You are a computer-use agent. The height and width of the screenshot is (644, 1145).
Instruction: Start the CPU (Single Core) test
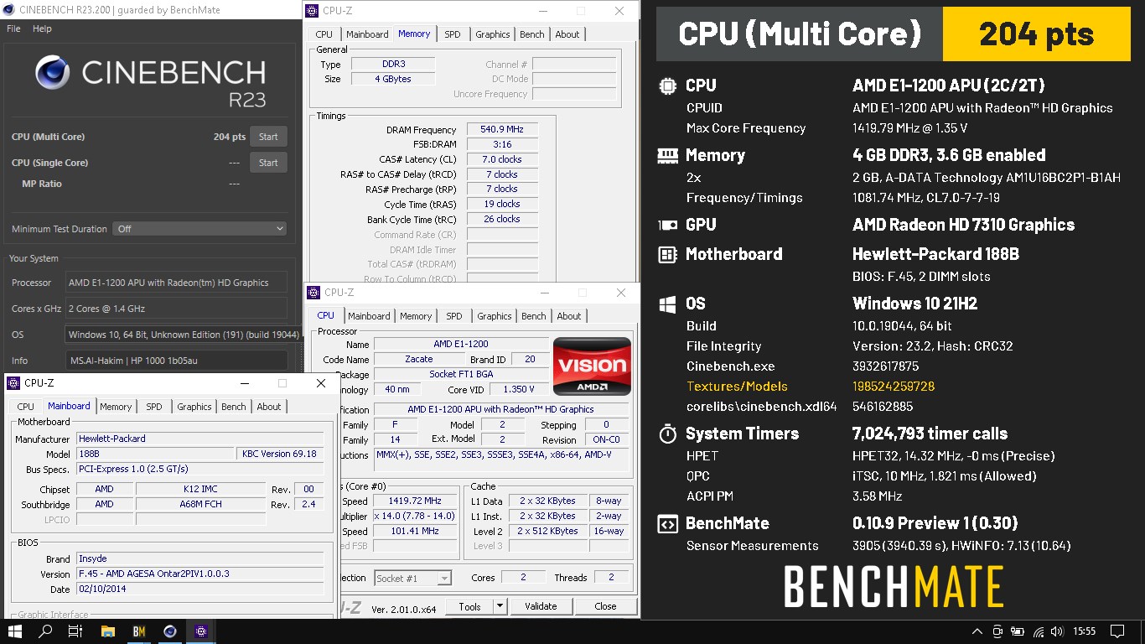[x=268, y=163]
